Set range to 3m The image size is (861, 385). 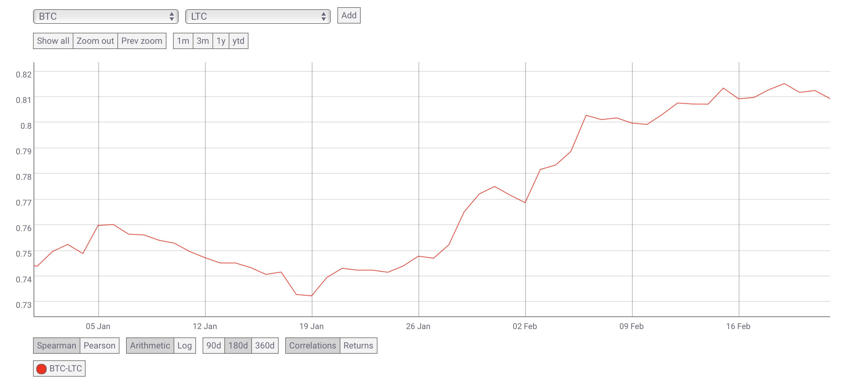(x=203, y=41)
